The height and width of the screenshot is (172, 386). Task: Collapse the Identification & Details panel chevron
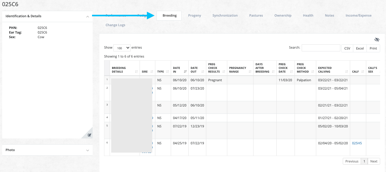click(88, 17)
